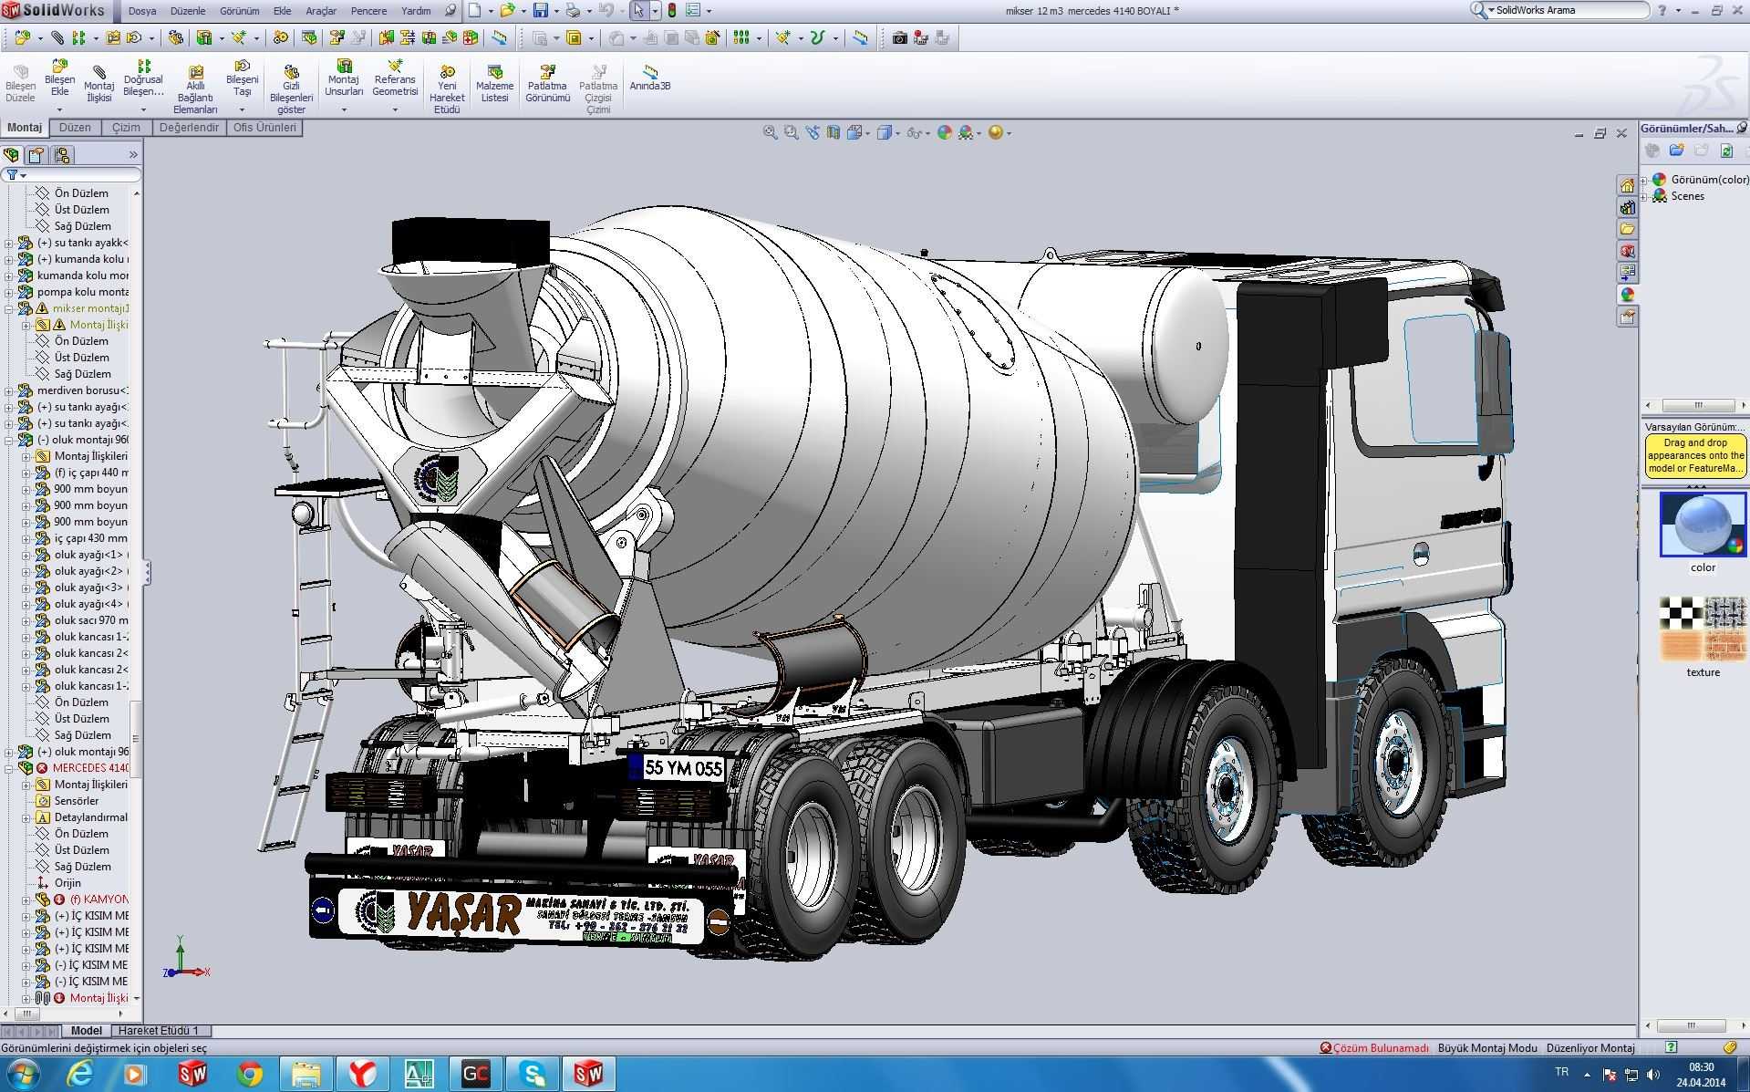Start Yeni Hareket Etüdü

447,89
